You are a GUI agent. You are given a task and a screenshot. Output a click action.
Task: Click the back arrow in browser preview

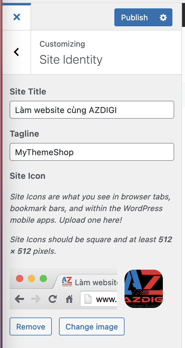[19, 299]
